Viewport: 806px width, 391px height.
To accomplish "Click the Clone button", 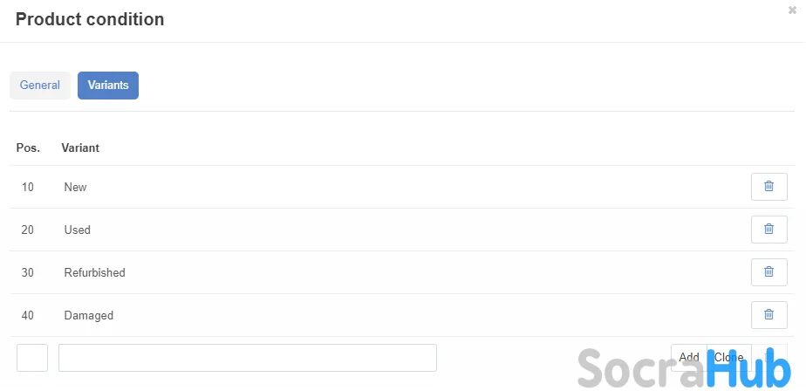I will pyautogui.click(x=728, y=357).
